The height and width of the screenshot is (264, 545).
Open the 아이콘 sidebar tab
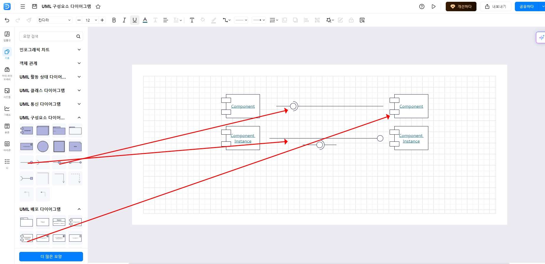(7, 146)
